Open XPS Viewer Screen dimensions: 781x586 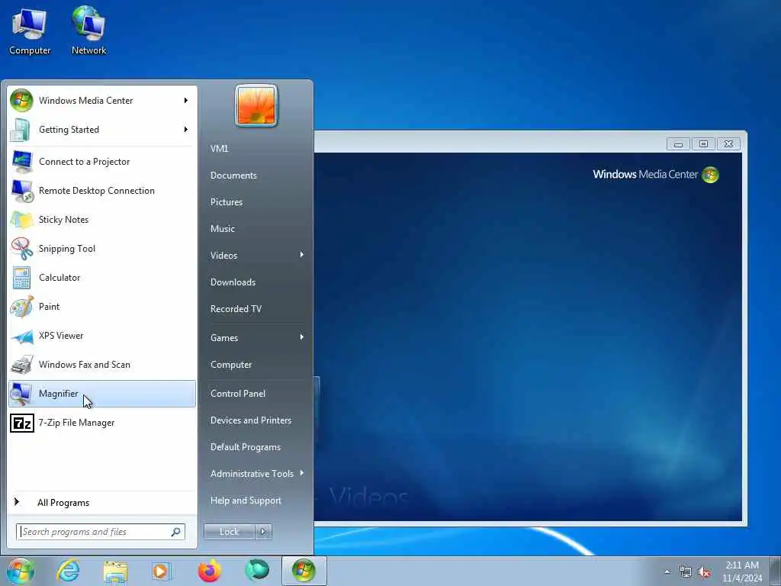(x=102, y=336)
